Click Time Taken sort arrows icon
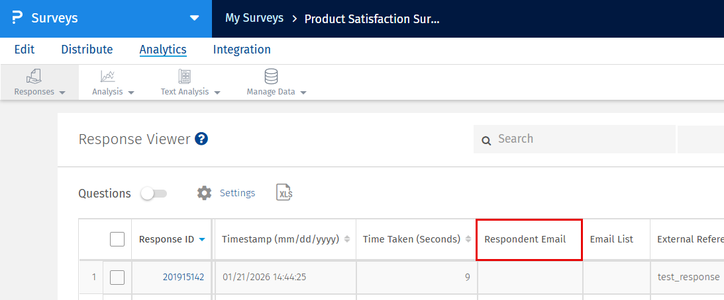The image size is (724, 300). click(x=468, y=240)
